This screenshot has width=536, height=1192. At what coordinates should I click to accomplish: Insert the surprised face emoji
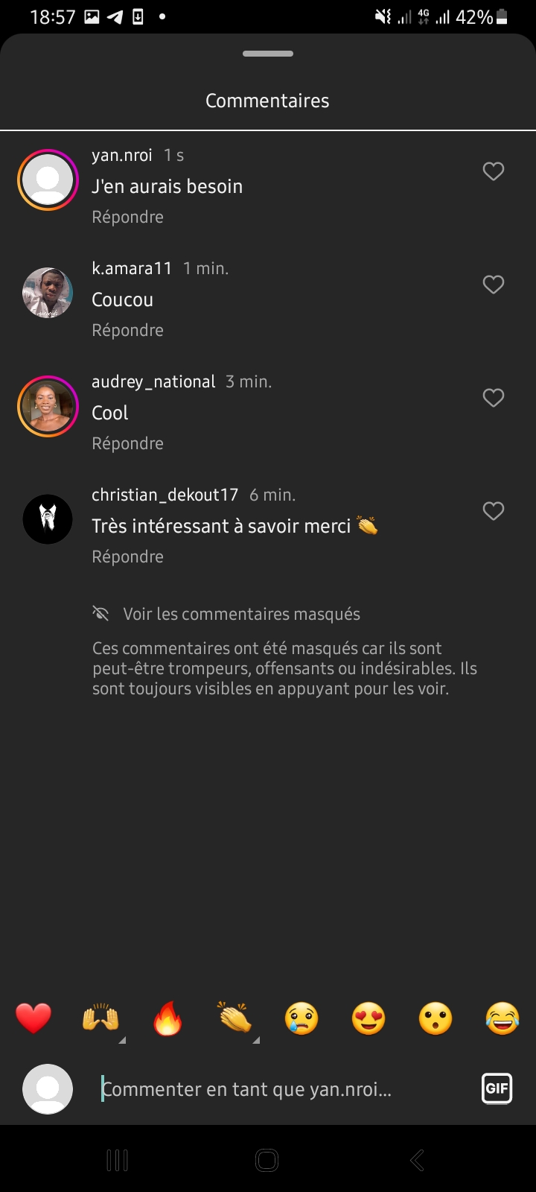point(435,1018)
